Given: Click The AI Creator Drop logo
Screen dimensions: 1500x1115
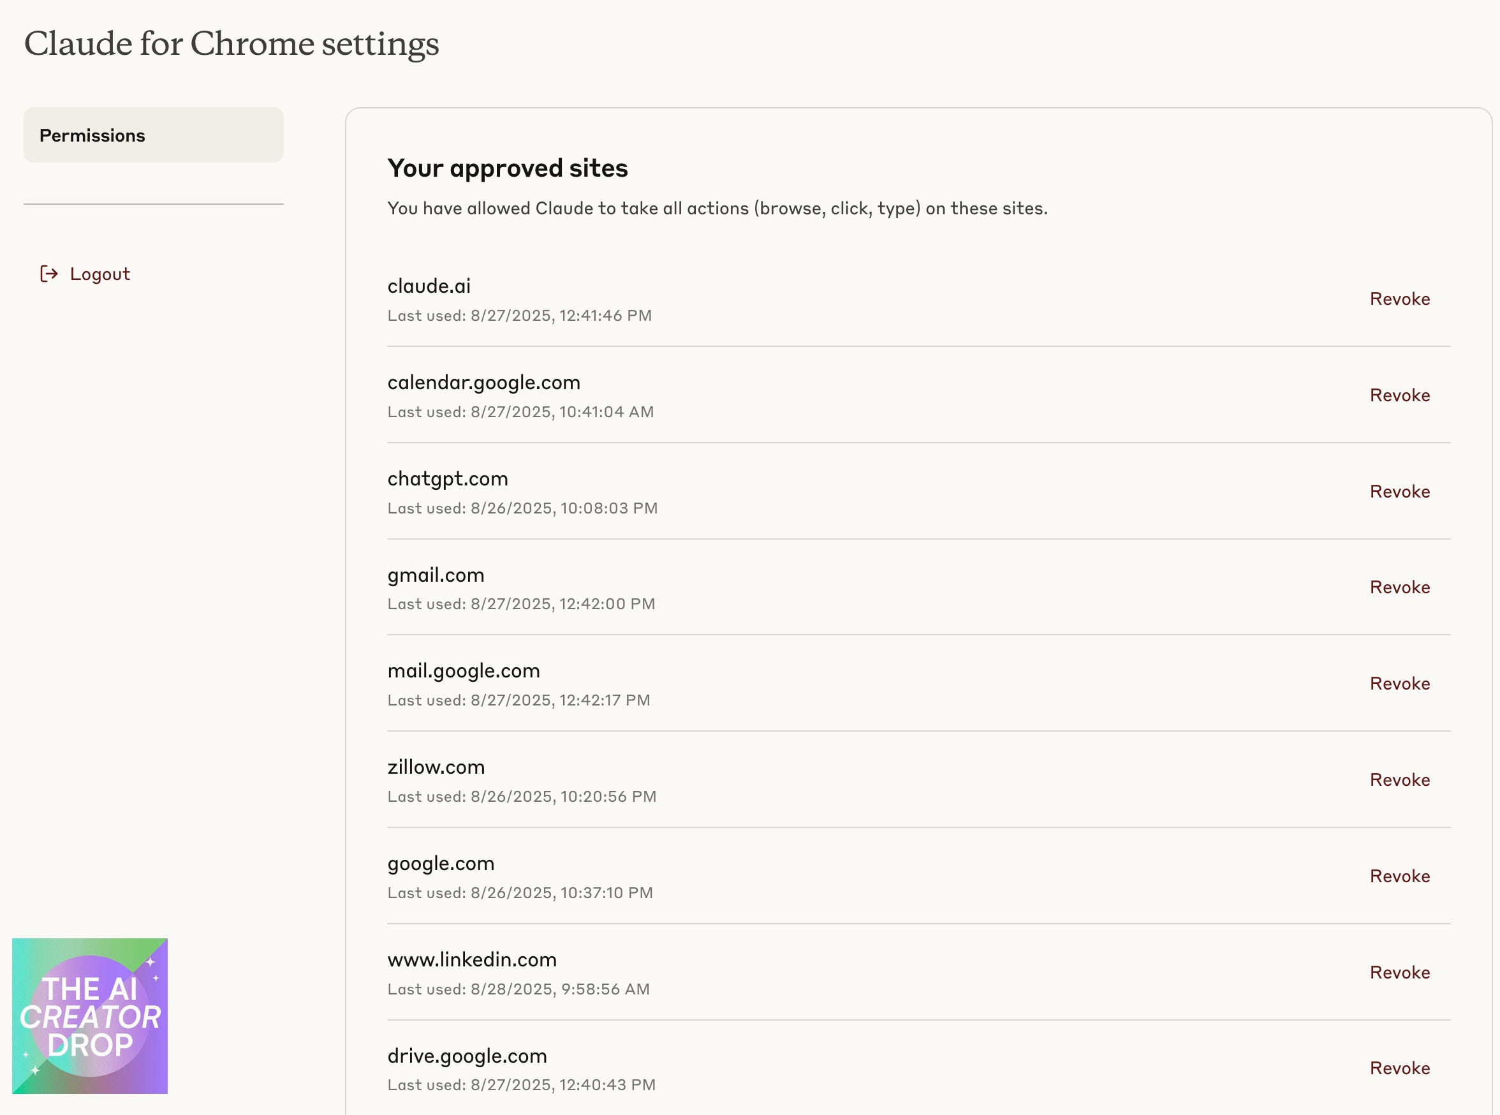Looking at the screenshot, I should (90, 1015).
